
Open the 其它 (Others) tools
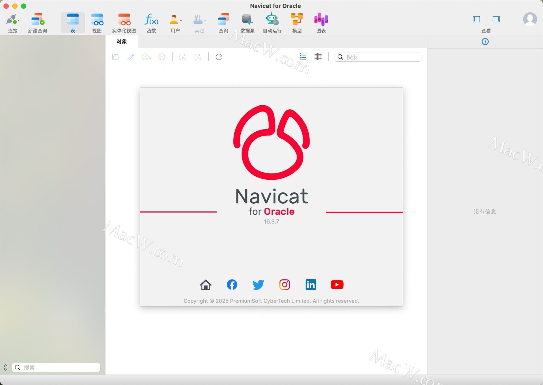click(199, 23)
